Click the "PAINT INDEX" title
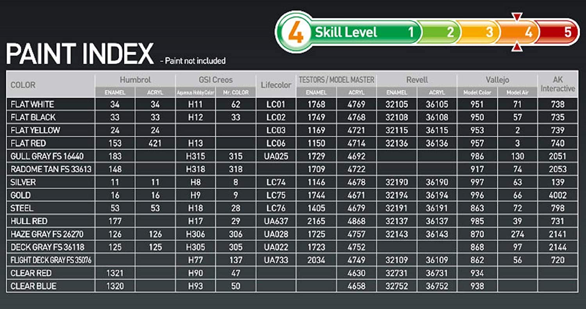This screenshot has width=586, height=309. 80,54
